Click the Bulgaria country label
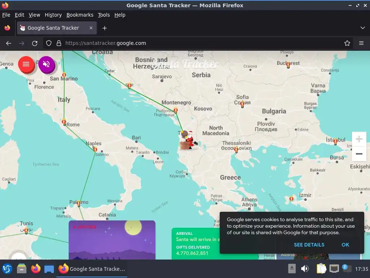Image resolution: width=370 pixels, height=278 pixels. click(x=274, y=111)
